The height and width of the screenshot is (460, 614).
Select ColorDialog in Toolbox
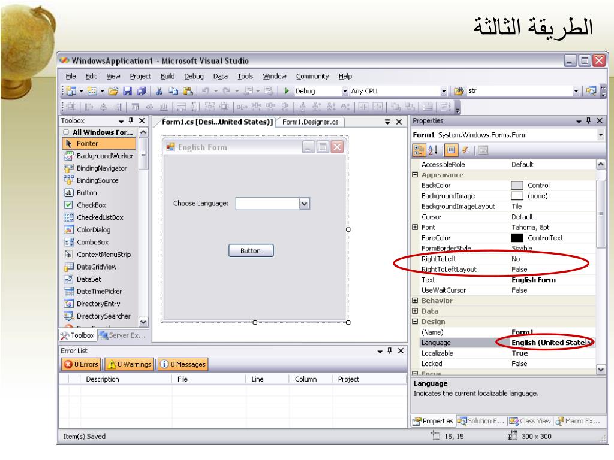point(99,229)
